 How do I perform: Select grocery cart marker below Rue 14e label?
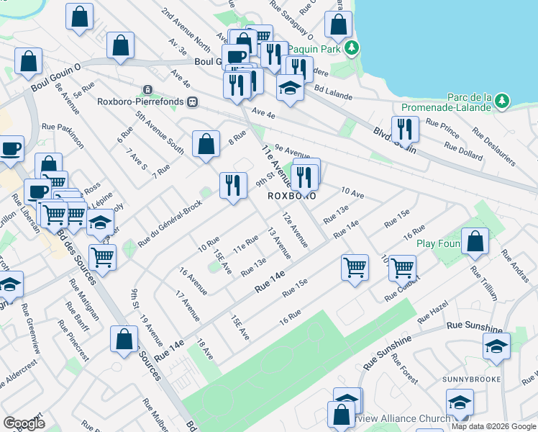(355, 268)
